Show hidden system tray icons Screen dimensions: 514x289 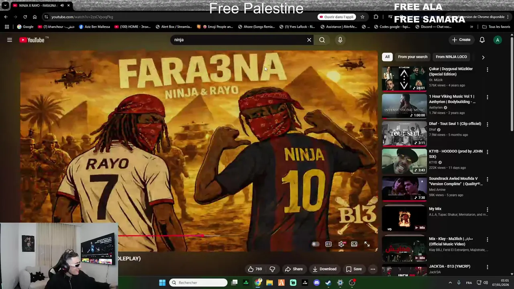pyautogui.click(x=450, y=283)
